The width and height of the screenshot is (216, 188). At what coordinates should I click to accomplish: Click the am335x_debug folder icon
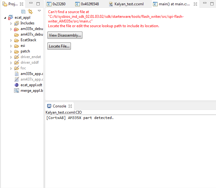click(17, 29)
